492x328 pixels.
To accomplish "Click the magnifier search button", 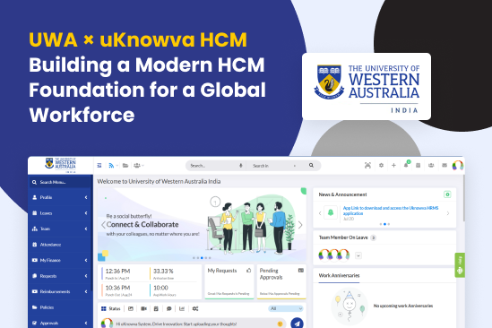I will pyautogui.click(x=311, y=165).
